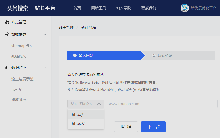The image size is (220, 138).
Task: Go to 抓取频次 page
Action: (19, 100)
